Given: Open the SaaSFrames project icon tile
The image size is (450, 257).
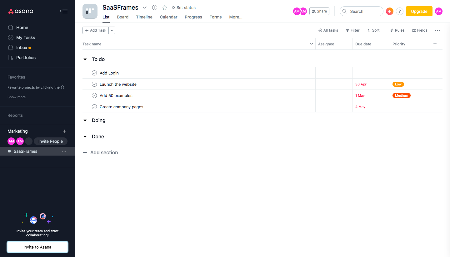Looking at the screenshot, I should click(90, 11).
